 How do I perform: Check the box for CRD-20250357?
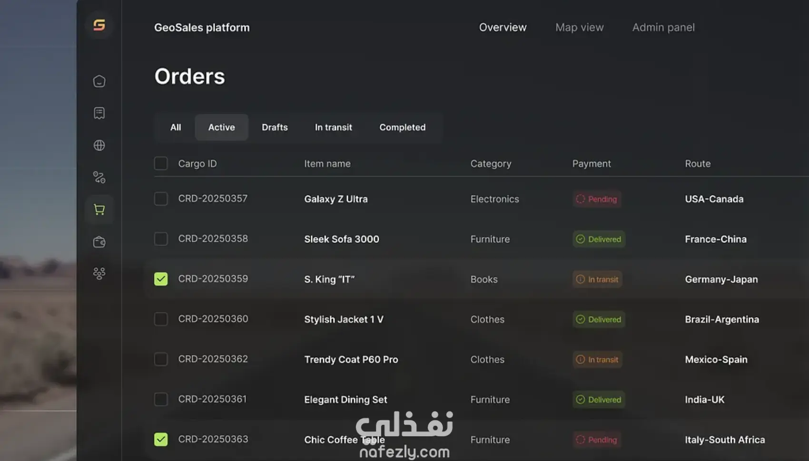[x=161, y=199]
